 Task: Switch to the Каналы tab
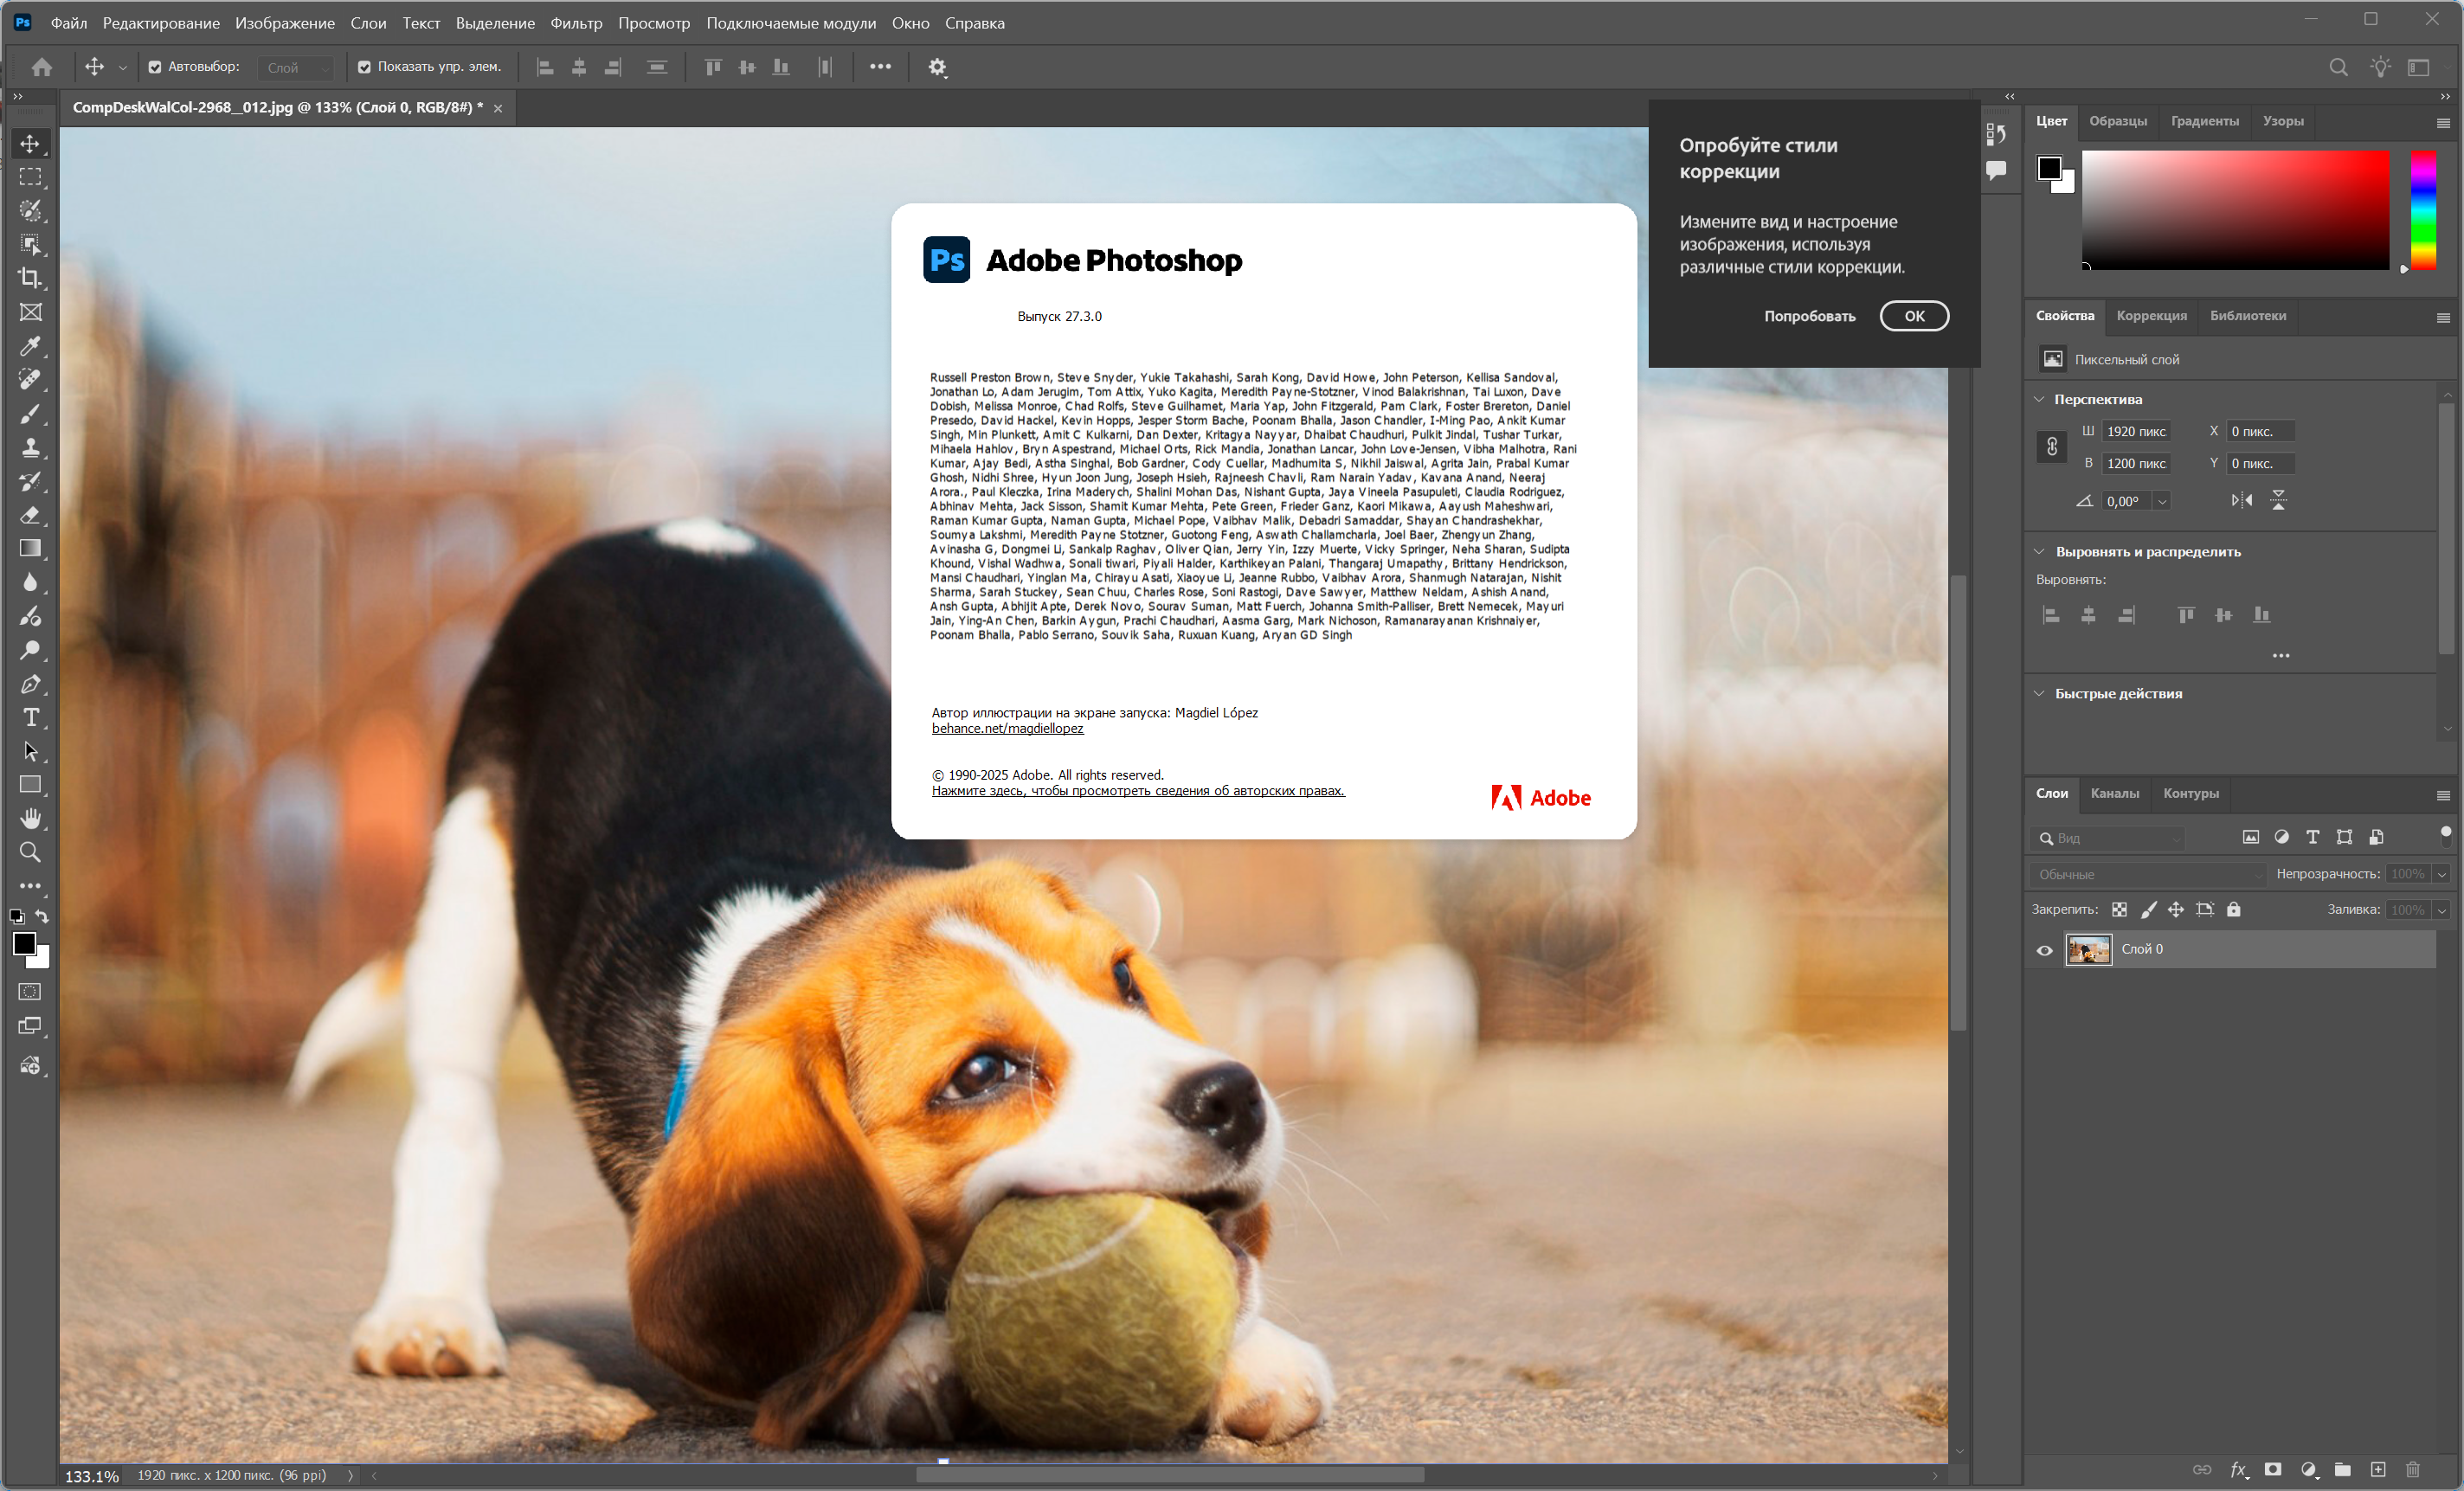(x=2114, y=793)
